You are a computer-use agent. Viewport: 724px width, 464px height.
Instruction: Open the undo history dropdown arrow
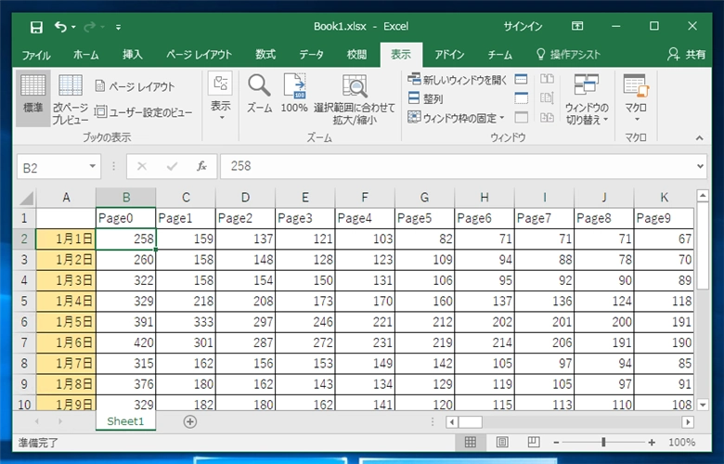click(73, 27)
